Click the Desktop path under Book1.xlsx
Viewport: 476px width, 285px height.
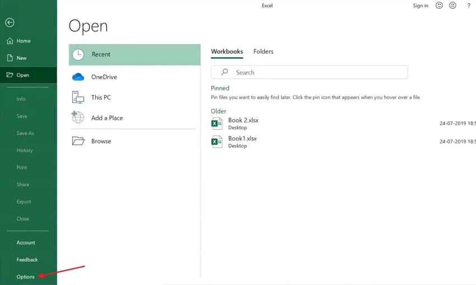click(x=237, y=146)
